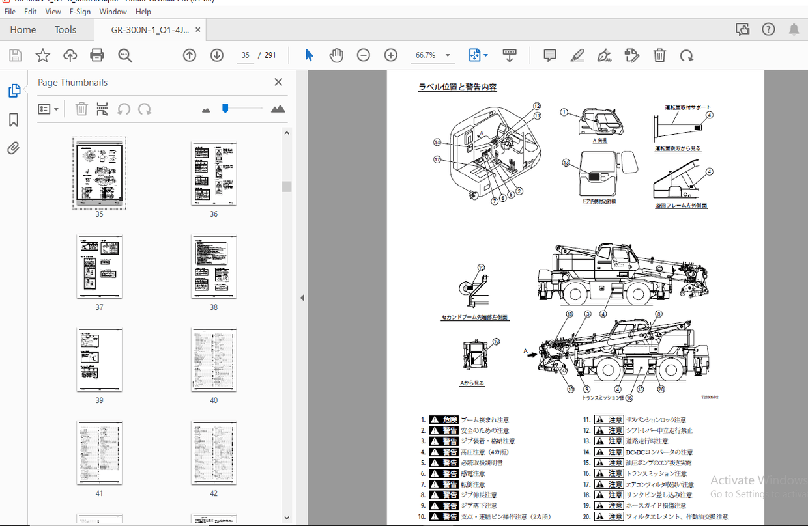Image resolution: width=808 pixels, height=526 pixels.
Task: Open the page display options dropdown
Action: coord(478,55)
